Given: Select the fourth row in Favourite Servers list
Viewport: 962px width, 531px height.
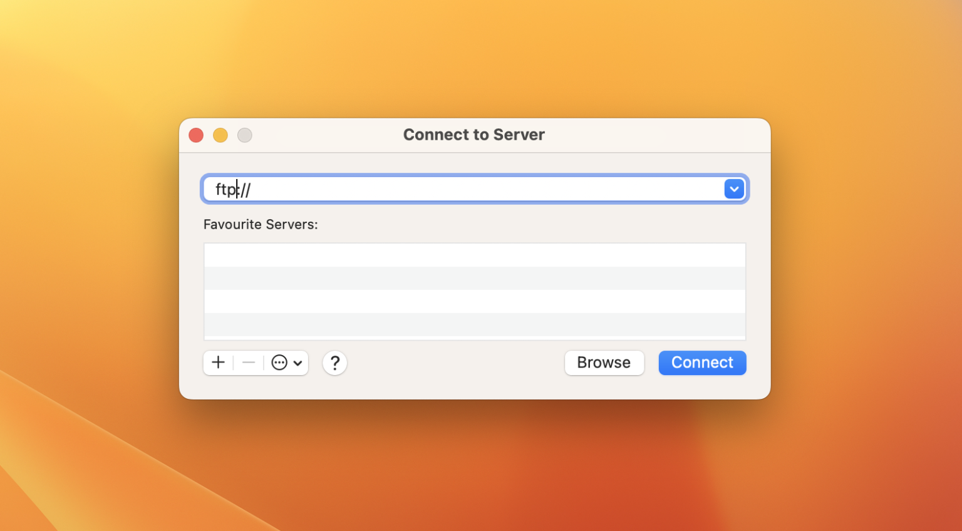Looking at the screenshot, I should point(475,324).
